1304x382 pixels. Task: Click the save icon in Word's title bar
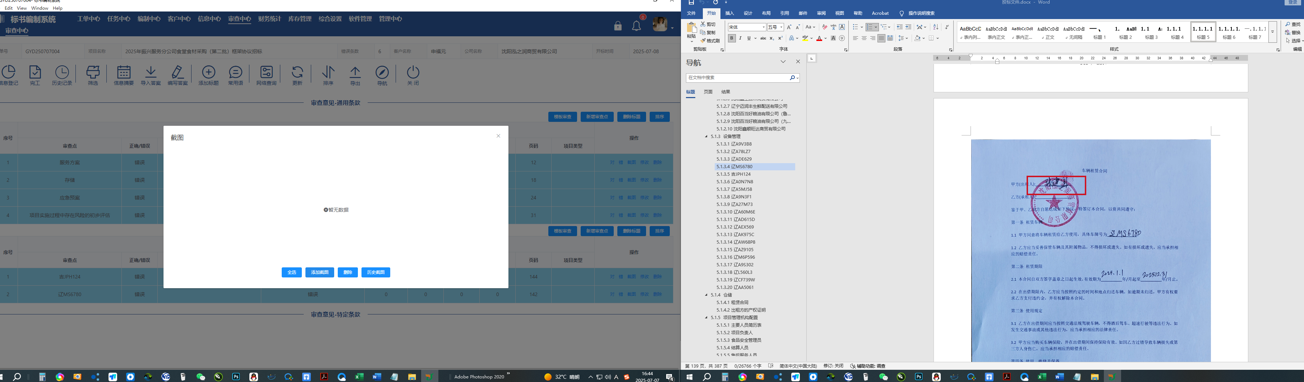(x=691, y=3)
